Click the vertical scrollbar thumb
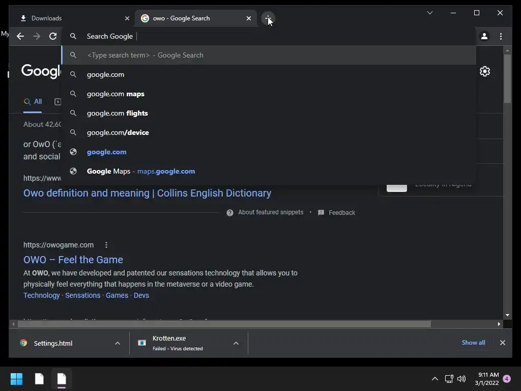Image resolution: width=521 pixels, height=391 pixels. click(x=507, y=78)
